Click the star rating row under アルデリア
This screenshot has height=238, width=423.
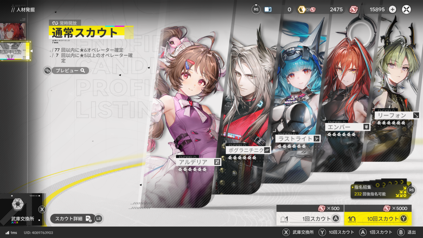coord(192,170)
